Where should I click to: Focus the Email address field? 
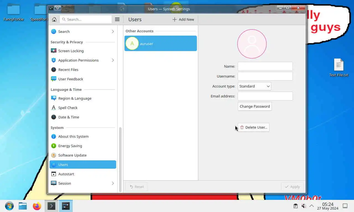click(x=265, y=96)
